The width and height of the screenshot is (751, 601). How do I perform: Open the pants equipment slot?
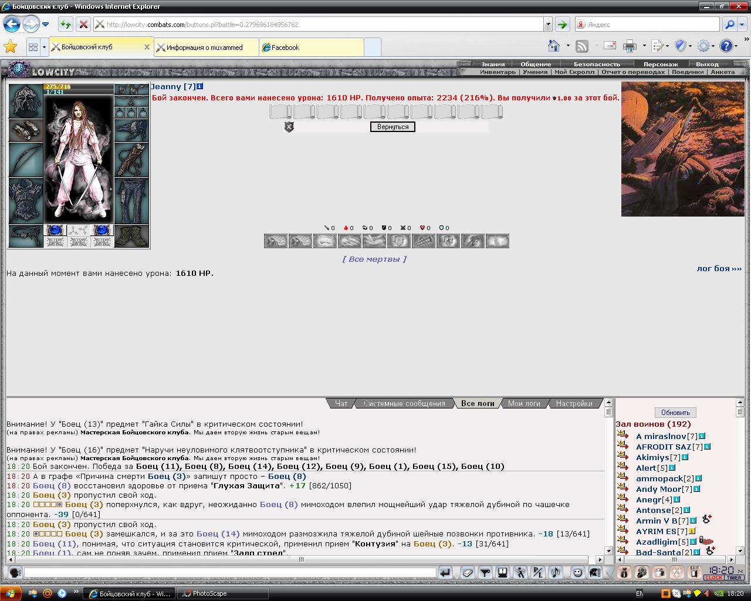[x=131, y=201]
